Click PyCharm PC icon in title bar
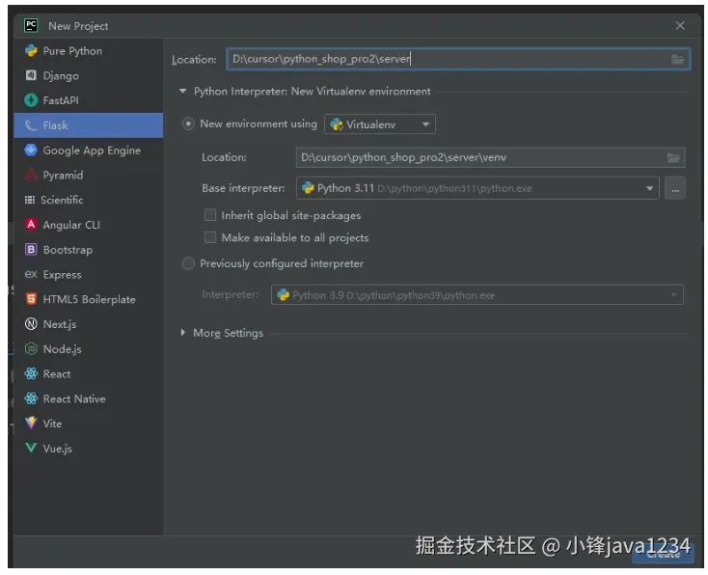 31,26
